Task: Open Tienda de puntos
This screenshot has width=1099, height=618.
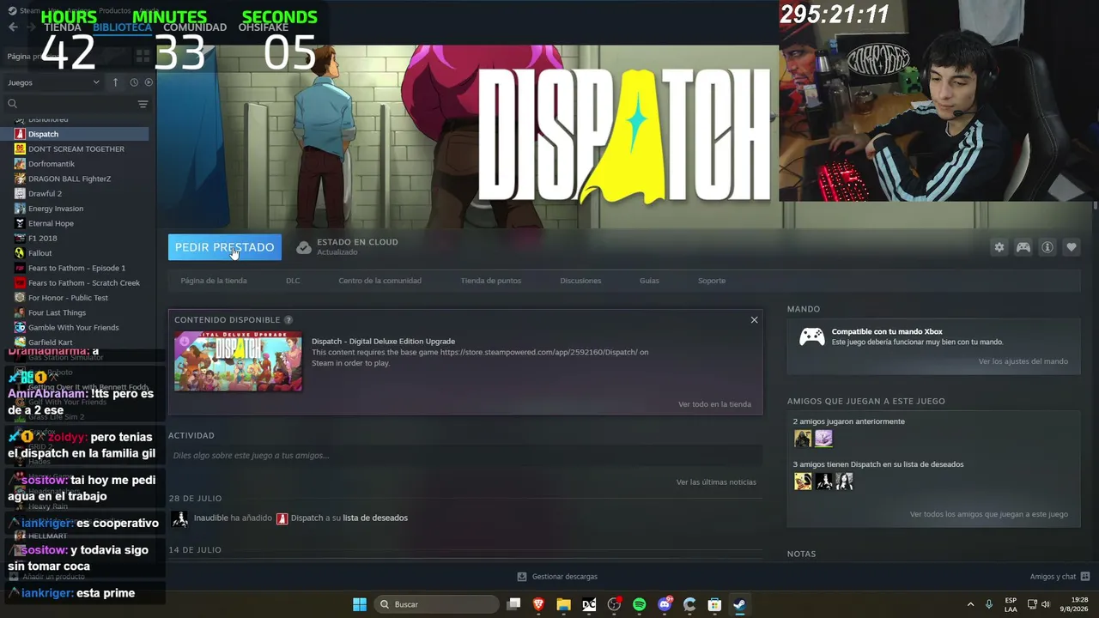Action: point(490,281)
